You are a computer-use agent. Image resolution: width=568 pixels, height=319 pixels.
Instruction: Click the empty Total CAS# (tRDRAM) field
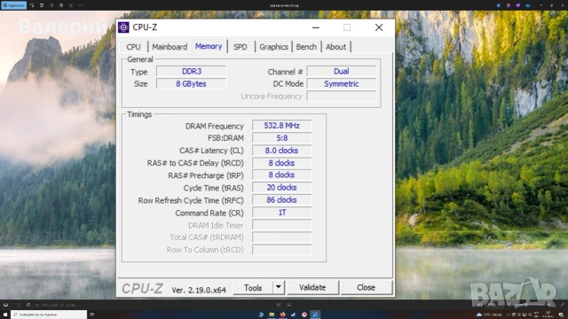(x=282, y=237)
